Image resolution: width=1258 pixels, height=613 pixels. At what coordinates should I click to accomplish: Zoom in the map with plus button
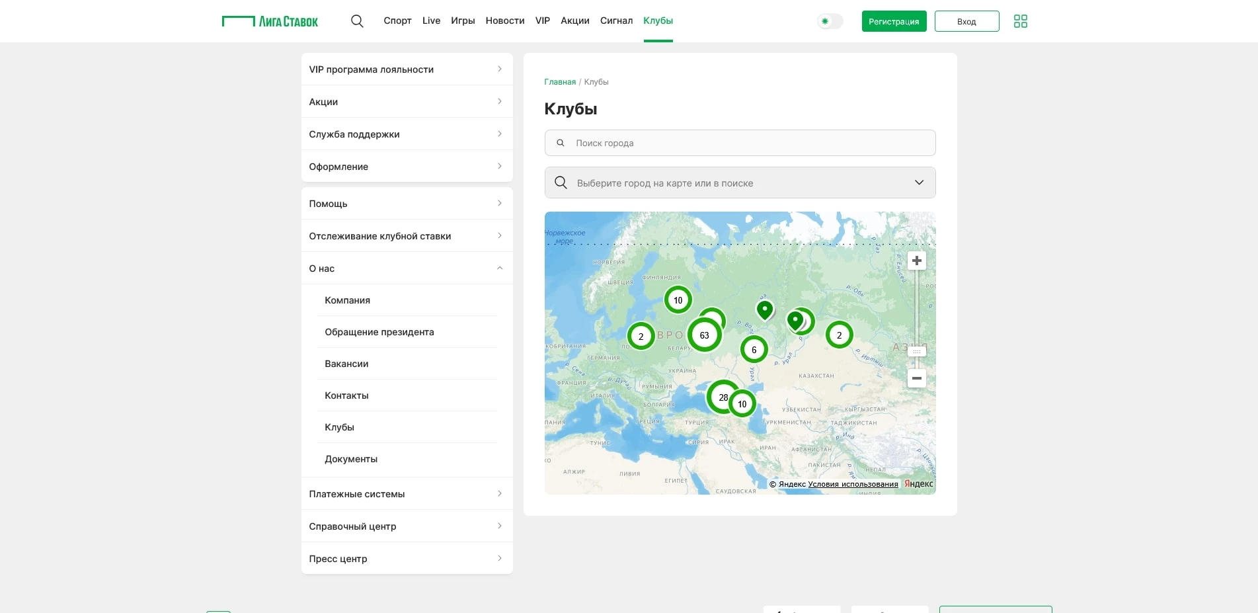[916, 261]
